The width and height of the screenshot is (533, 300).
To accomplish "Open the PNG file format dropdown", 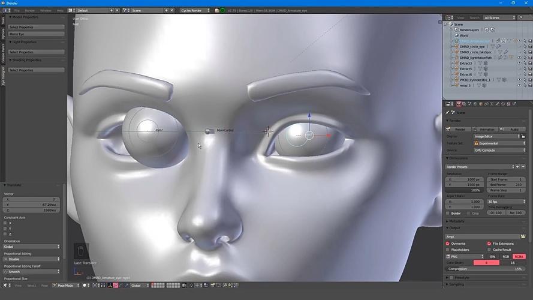I will 465,256.
